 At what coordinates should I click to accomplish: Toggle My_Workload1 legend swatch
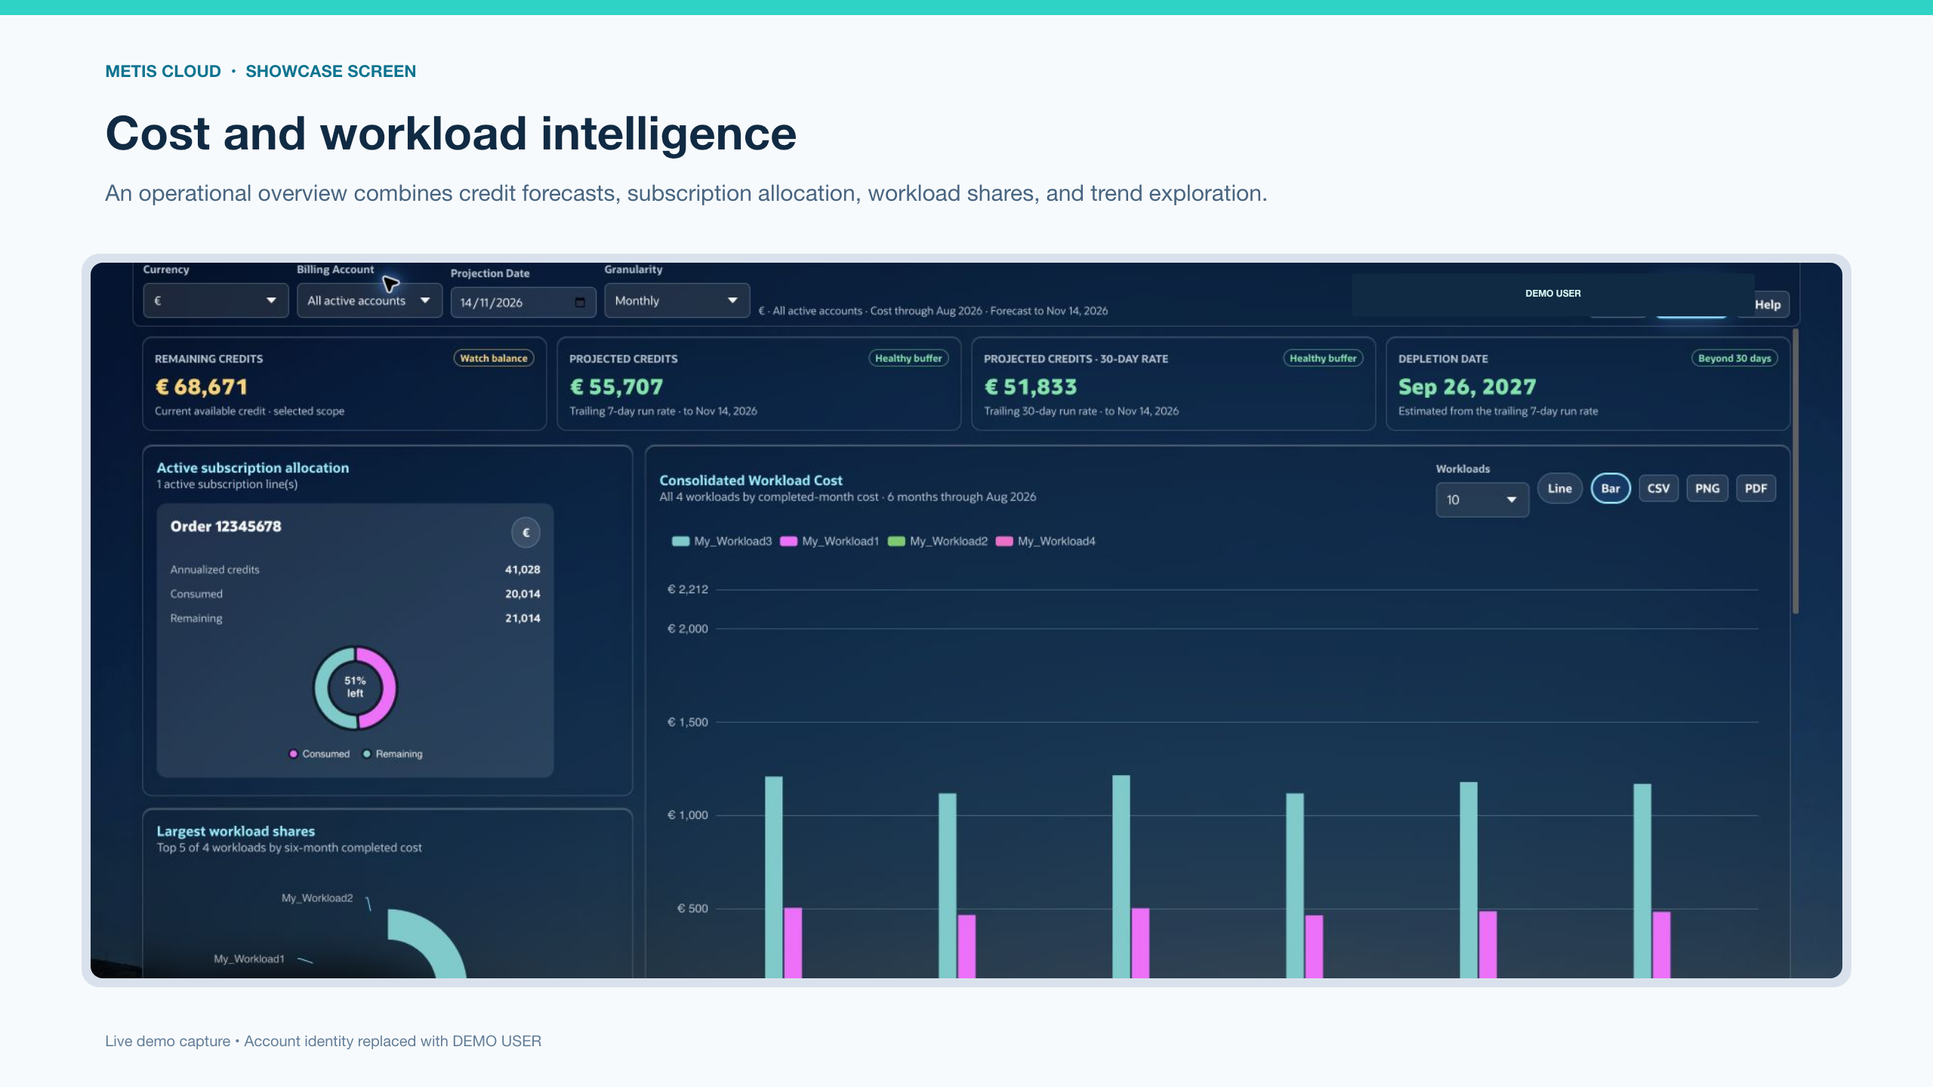pos(788,541)
